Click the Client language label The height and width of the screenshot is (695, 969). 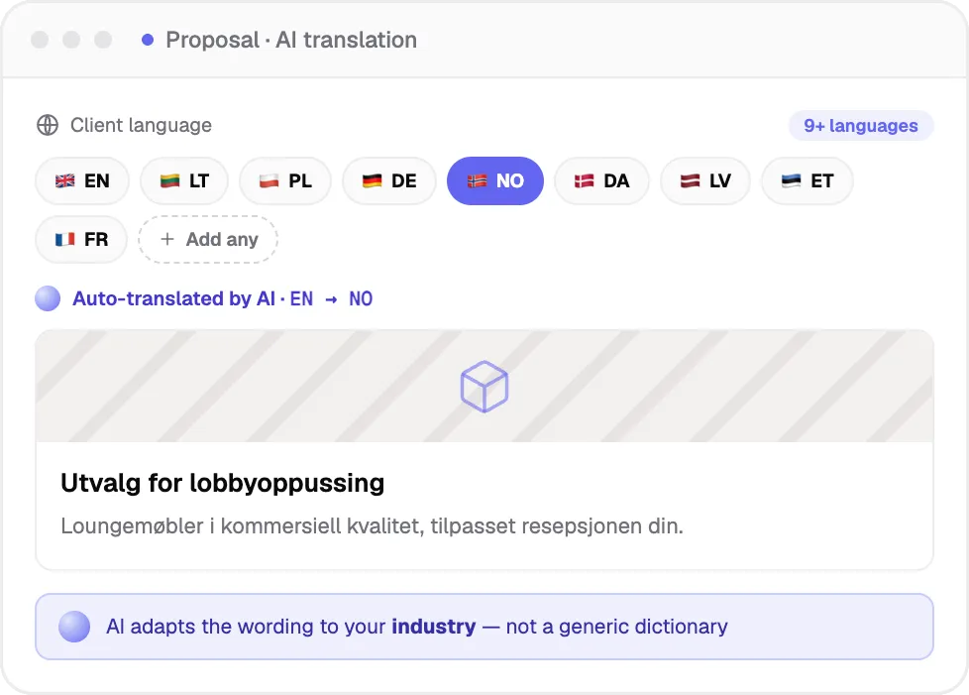141,125
